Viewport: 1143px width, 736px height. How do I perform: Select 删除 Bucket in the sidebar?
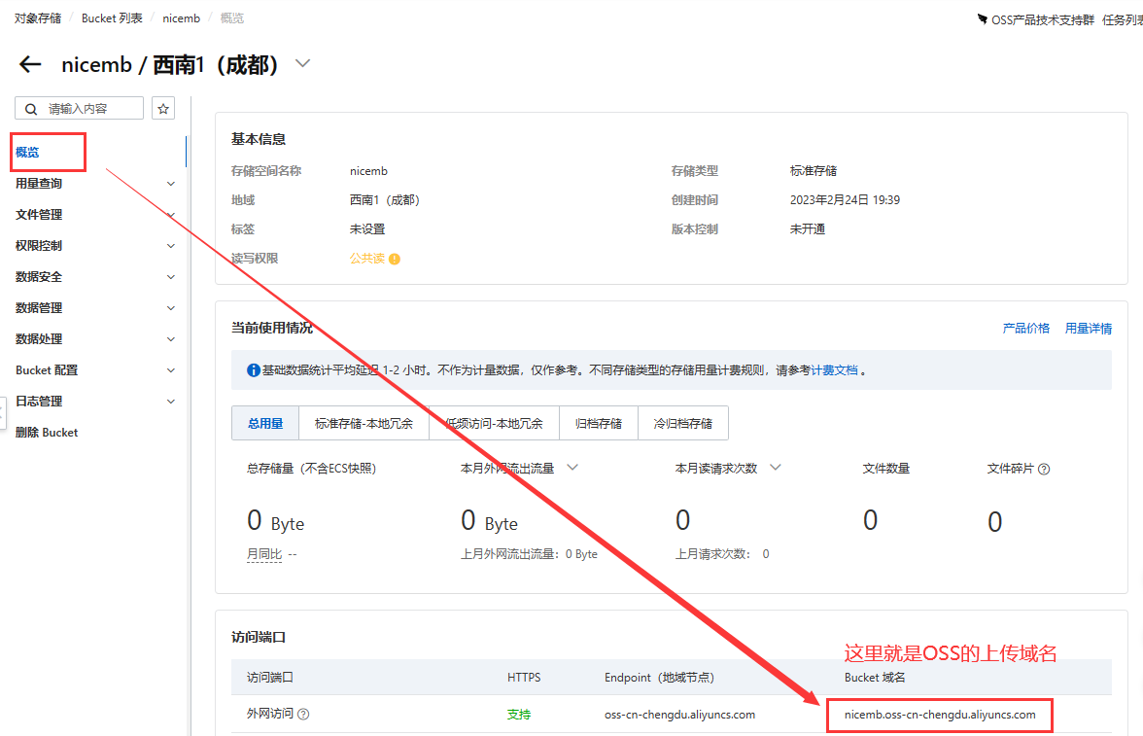point(47,433)
